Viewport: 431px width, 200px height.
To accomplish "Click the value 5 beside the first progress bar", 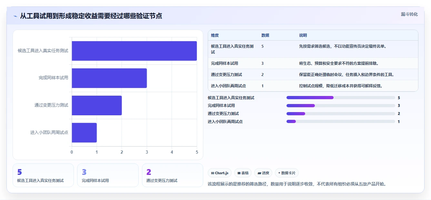I will pyautogui.click(x=399, y=98).
